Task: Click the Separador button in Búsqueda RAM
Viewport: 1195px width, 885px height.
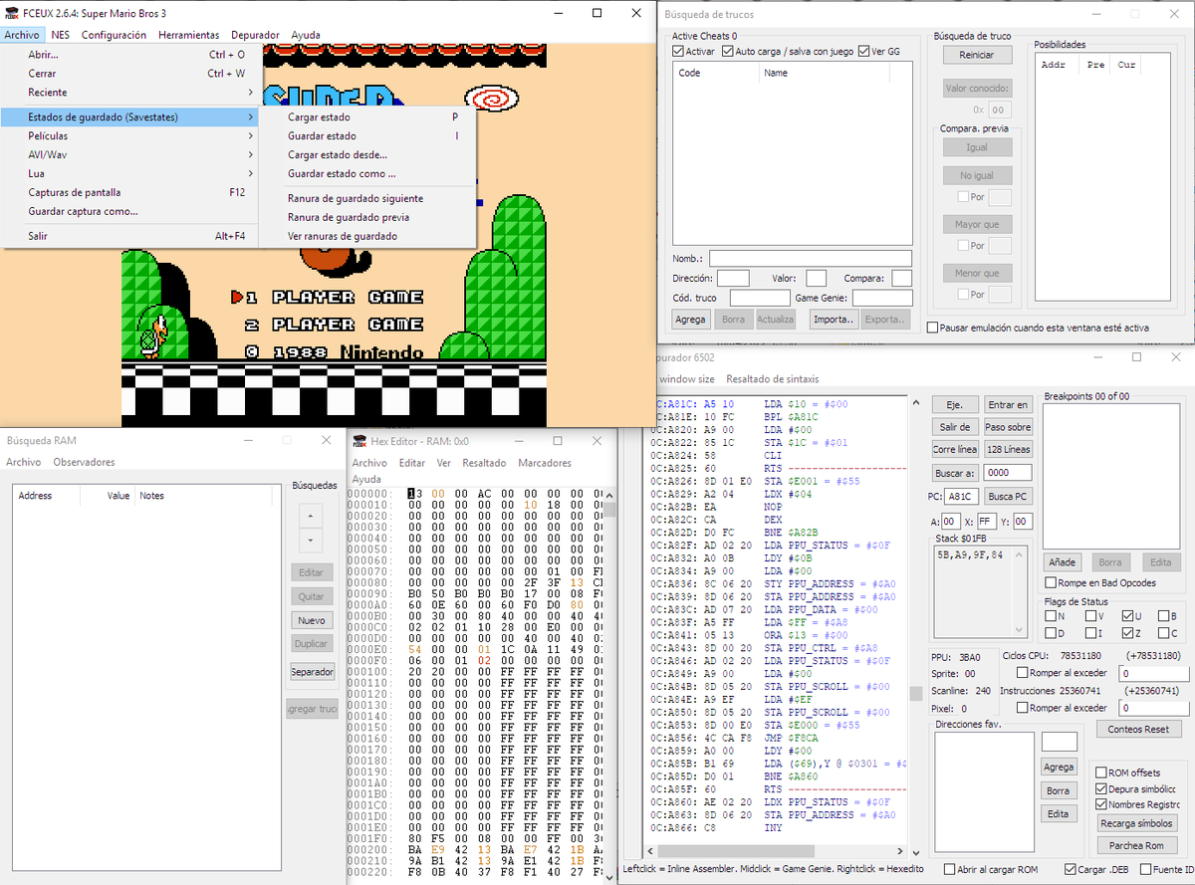Action: (x=312, y=672)
